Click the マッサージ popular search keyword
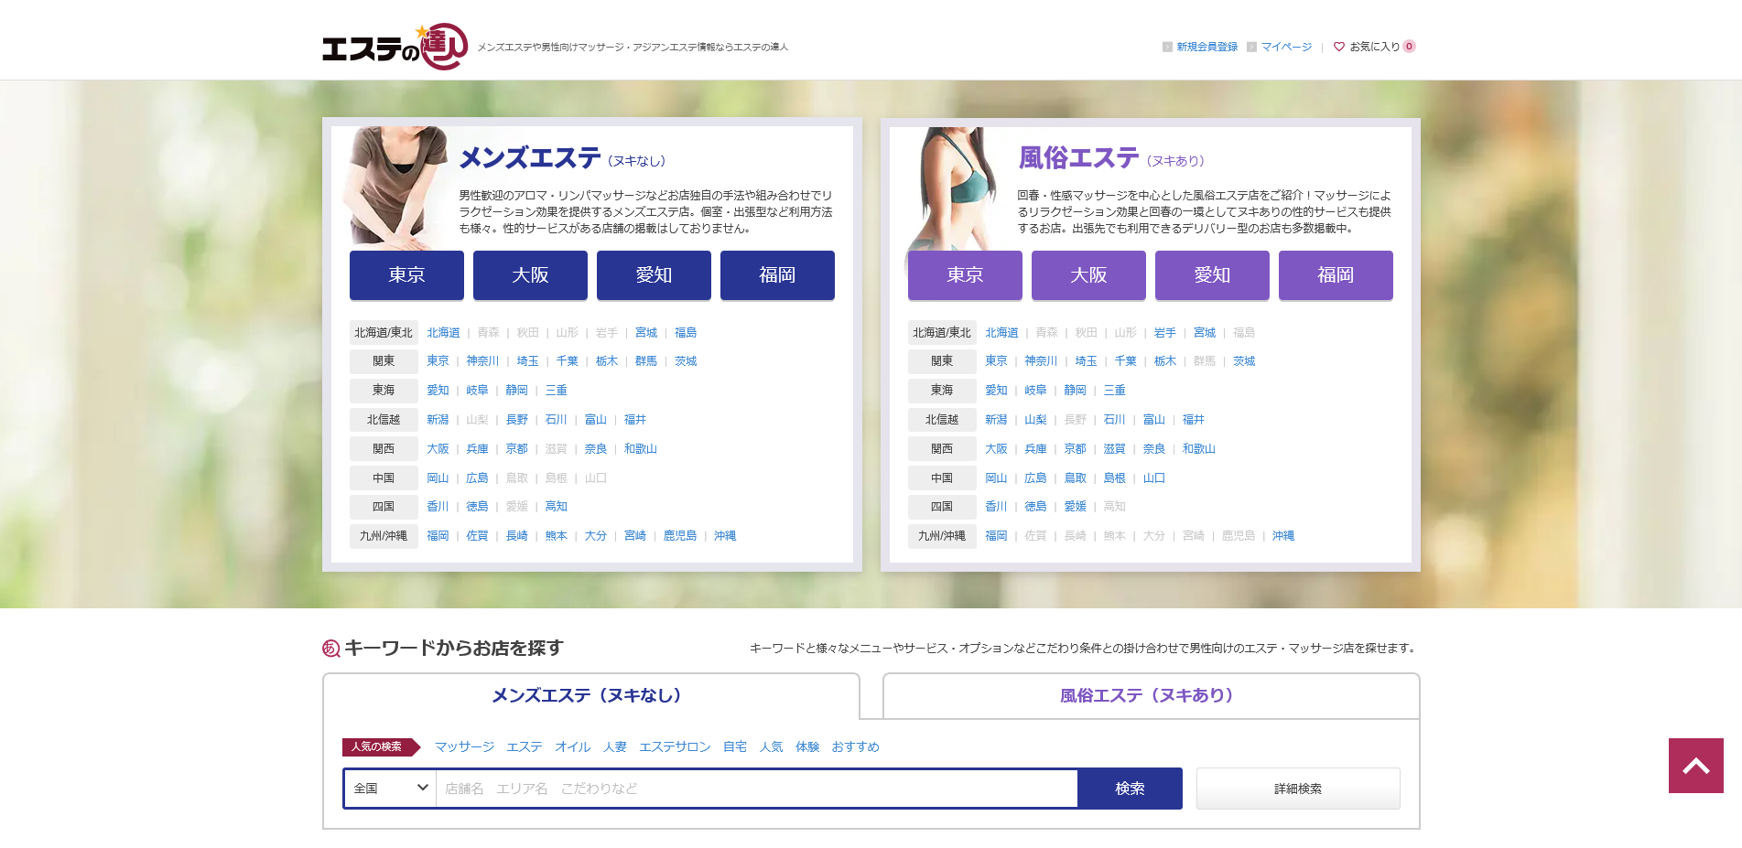Viewport: 1742px width, 848px height. 464,747
